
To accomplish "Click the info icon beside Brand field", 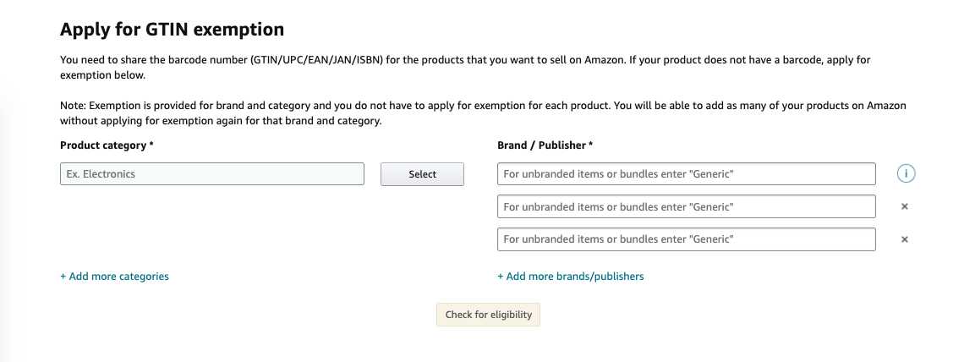I will [906, 174].
